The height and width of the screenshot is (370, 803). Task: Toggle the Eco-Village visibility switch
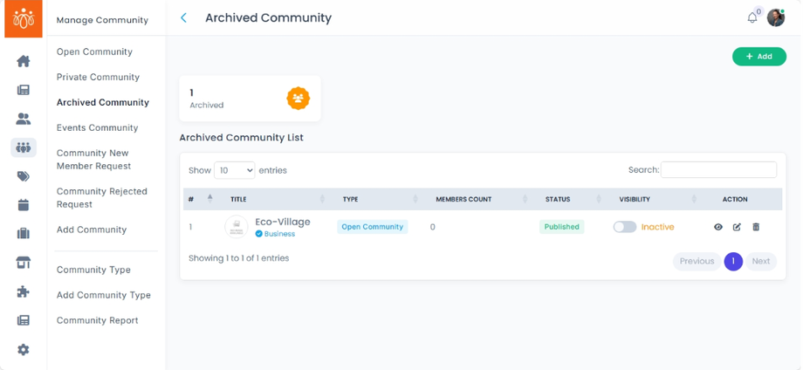click(624, 227)
